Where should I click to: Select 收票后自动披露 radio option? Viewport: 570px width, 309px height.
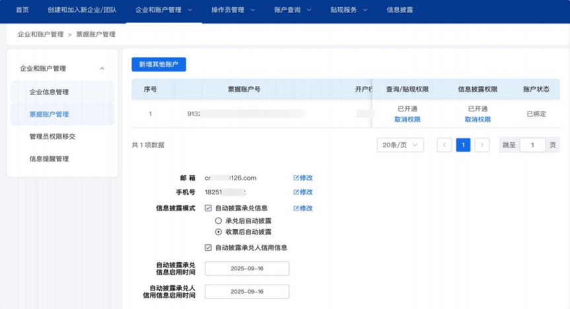pyautogui.click(x=219, y=232)
